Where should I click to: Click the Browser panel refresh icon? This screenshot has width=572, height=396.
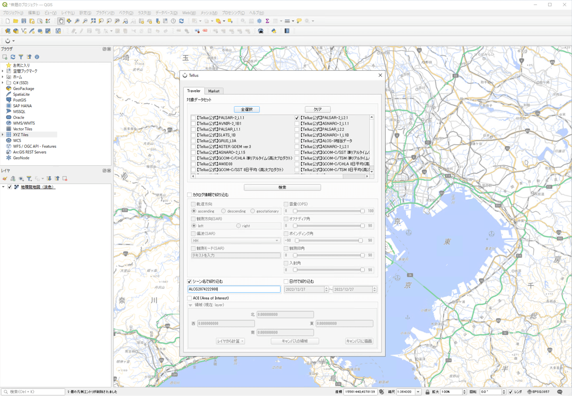tap(13, 57)
